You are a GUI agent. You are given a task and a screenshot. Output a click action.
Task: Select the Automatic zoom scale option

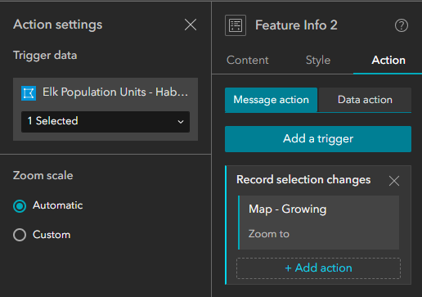click(20, 206)
